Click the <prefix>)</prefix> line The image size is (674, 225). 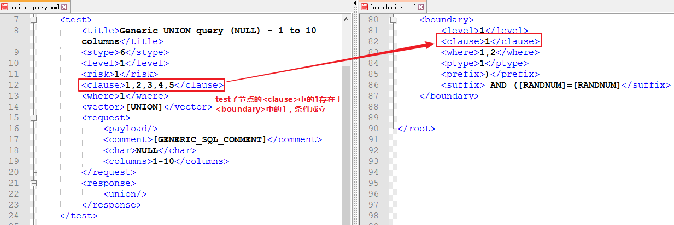tap(490, 74)
